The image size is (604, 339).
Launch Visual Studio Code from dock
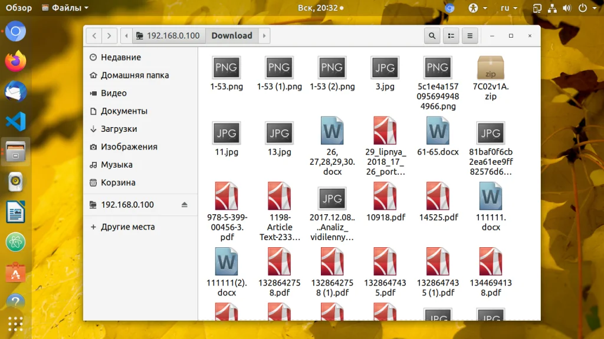coord(15,121)
